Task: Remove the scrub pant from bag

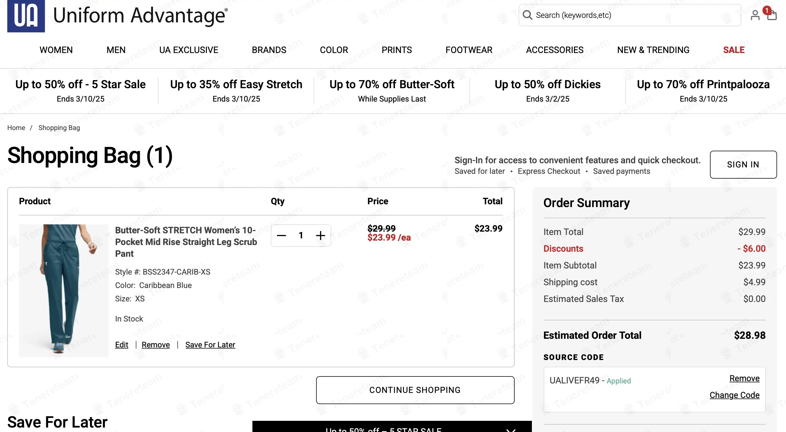Action: coord(156,345)
